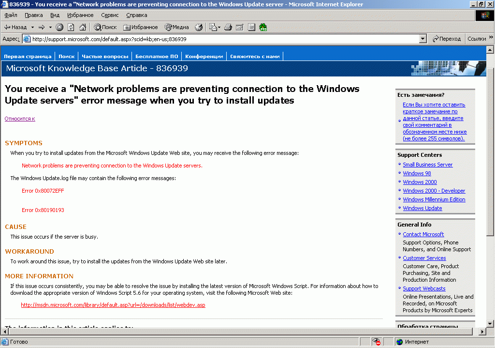Open the Первая страница tab
The width and height of the screenshot is (495, 348).
(28, 56)
